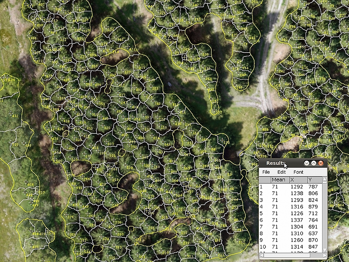Image resolution: width=349 pixels, height=262 pixels.
Task: Close the Results window
Action: pyautogui.click(x=320, y=163)
